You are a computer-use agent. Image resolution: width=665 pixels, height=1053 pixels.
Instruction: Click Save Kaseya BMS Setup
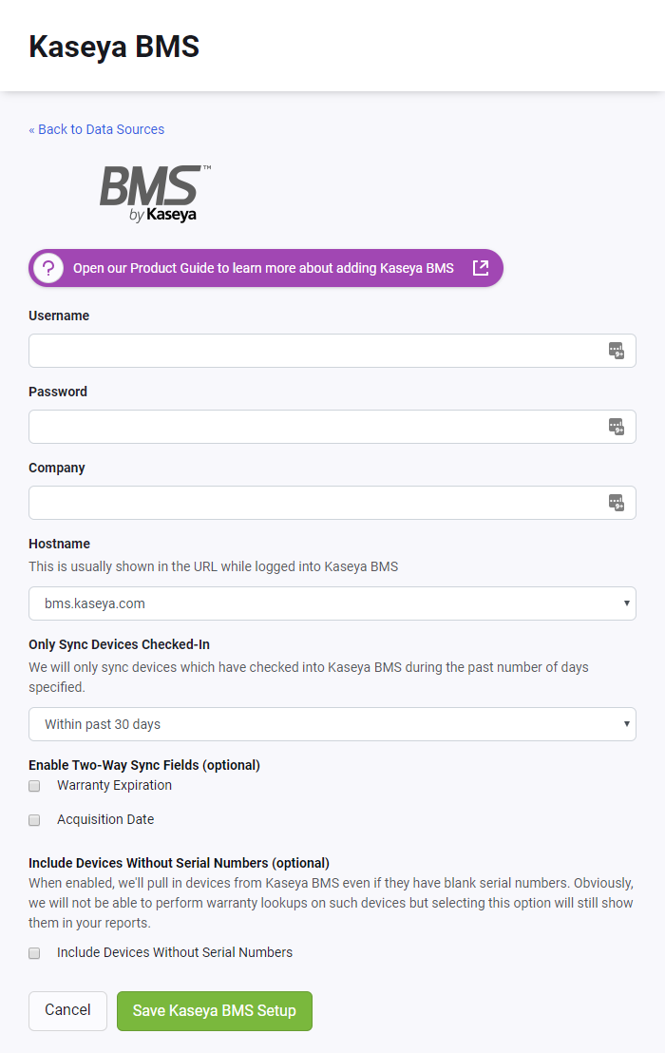[214, 1011]
